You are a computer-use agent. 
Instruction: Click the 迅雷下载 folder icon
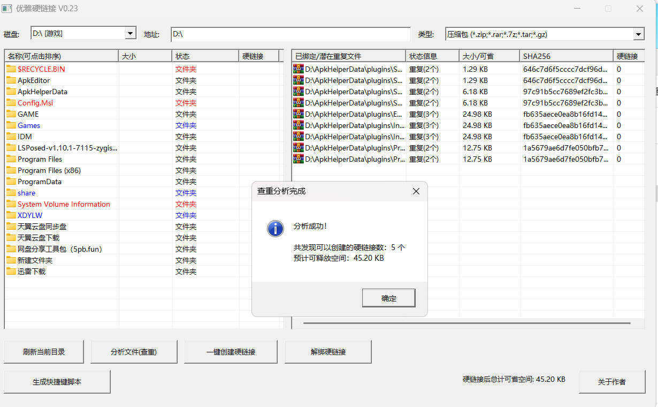[x=11, y=272]
